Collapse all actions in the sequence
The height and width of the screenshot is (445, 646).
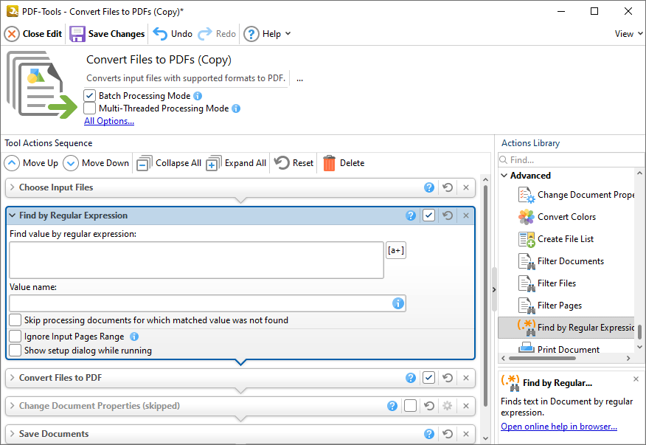tap(169, 163)
